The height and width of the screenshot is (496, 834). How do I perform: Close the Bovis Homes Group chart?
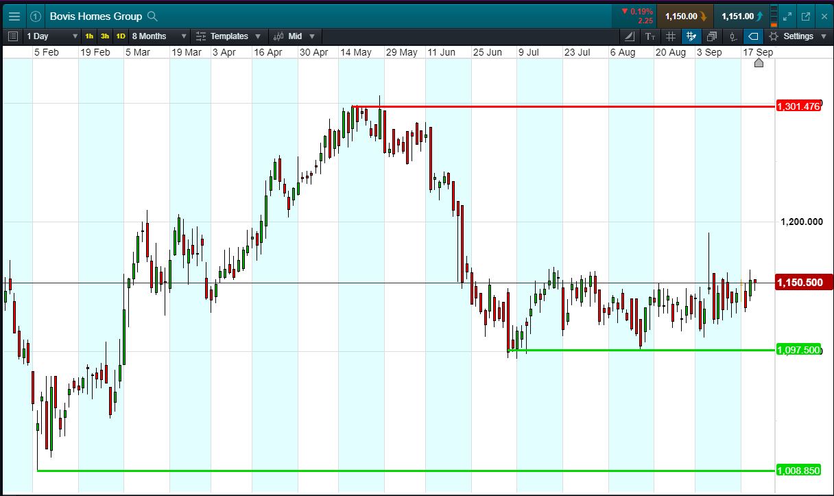pos(824,16)
